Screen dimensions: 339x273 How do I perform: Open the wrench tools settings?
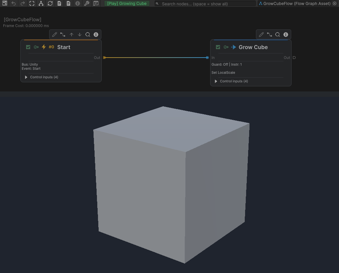pos(87,3)
